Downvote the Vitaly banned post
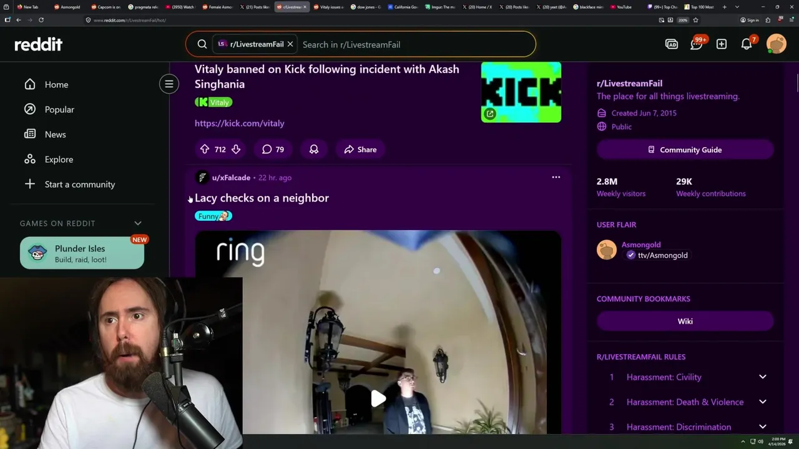 click(x=236, y=150)
